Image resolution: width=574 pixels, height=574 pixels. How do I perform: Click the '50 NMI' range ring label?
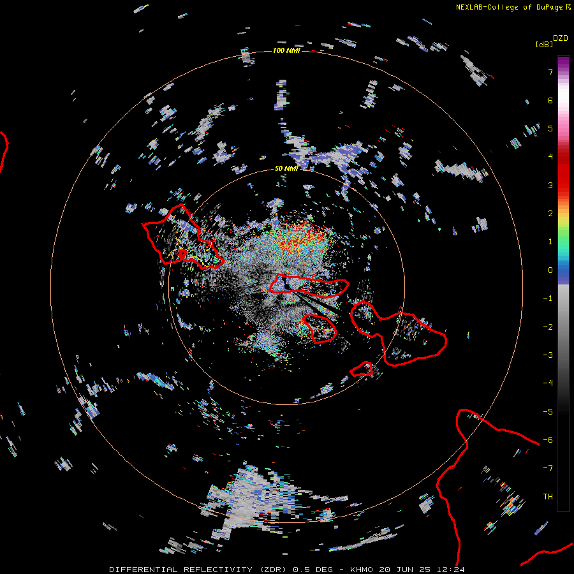tap(286, 168)
